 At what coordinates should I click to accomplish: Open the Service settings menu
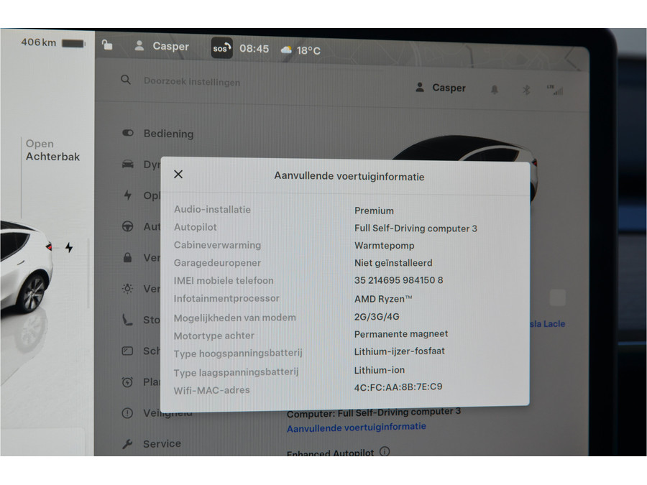coord(161,444)
